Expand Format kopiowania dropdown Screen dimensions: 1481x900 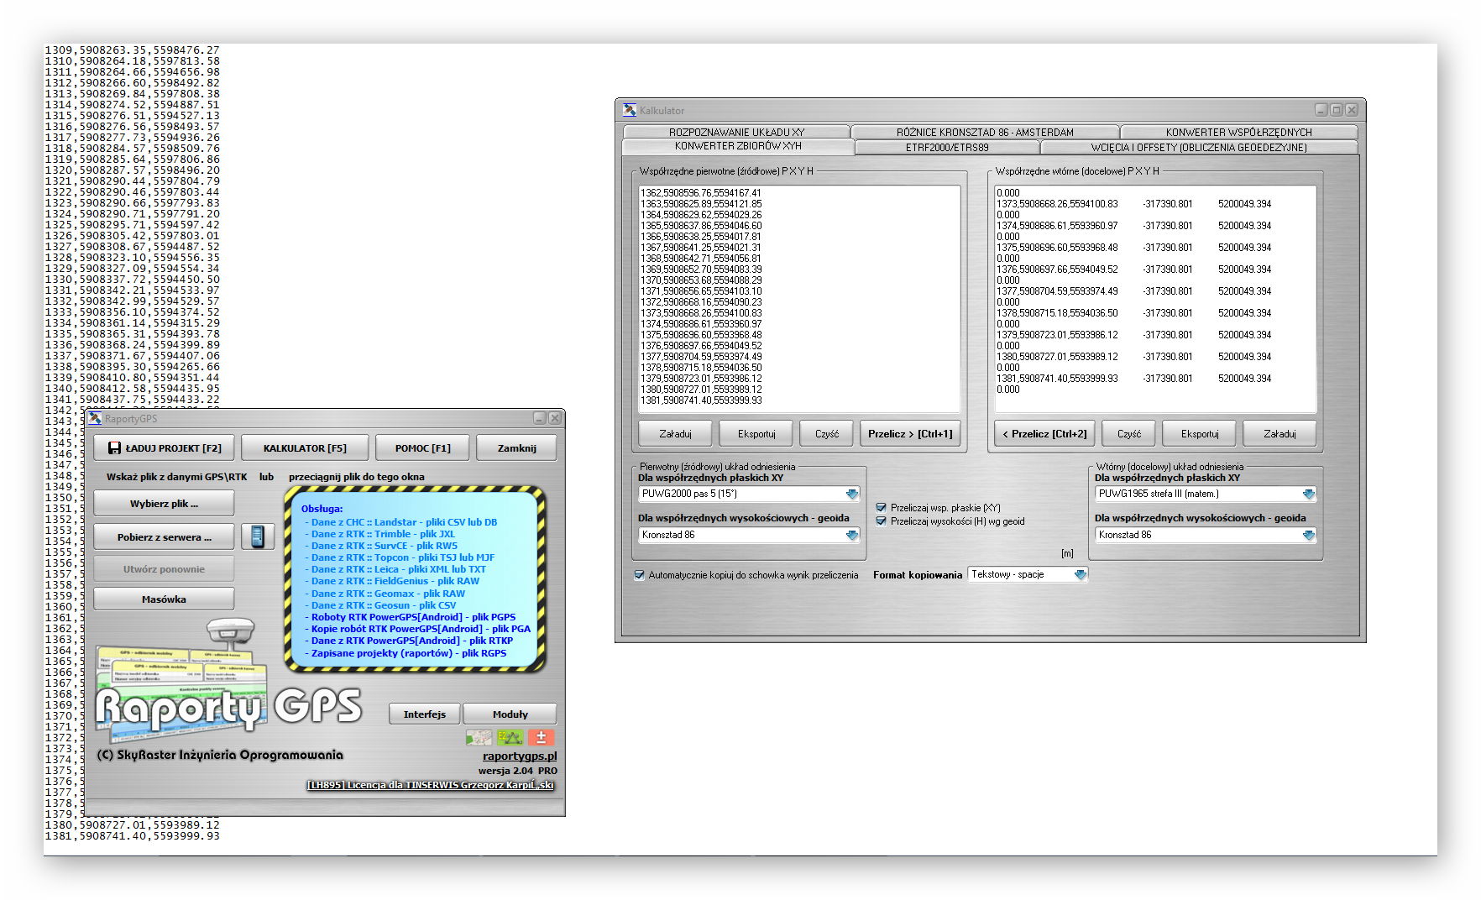[1080, 574]
